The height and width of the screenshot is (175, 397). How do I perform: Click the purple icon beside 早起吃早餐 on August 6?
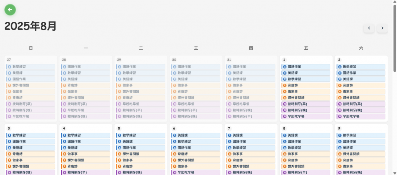(174, 172)
